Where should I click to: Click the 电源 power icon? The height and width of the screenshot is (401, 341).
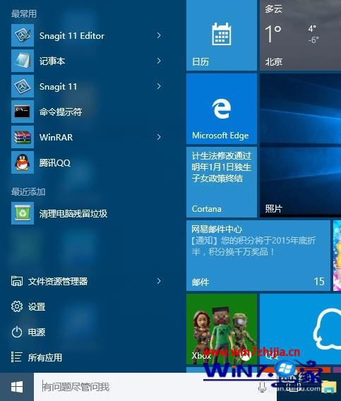point(17,332)
